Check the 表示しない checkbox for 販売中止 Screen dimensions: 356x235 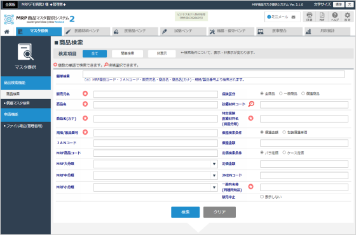click(262, 197)
